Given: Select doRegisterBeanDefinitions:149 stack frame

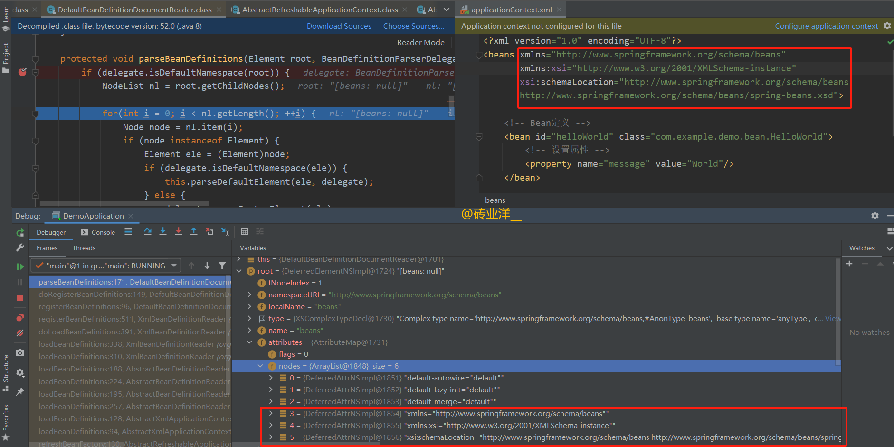Looking at the screenshot, I should point(130,295).
